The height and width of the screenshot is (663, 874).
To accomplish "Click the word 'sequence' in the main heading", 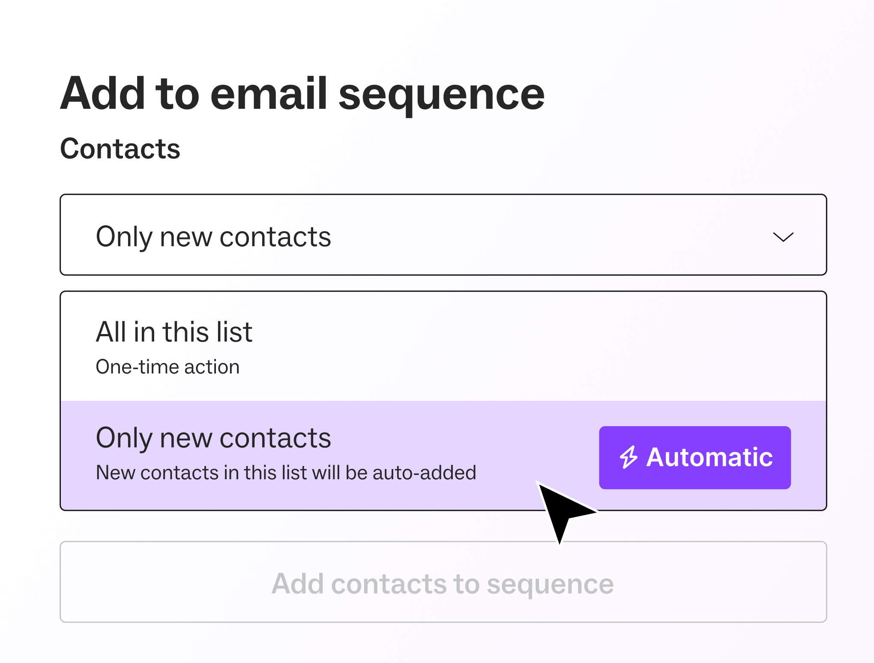I will click(441, 95).
